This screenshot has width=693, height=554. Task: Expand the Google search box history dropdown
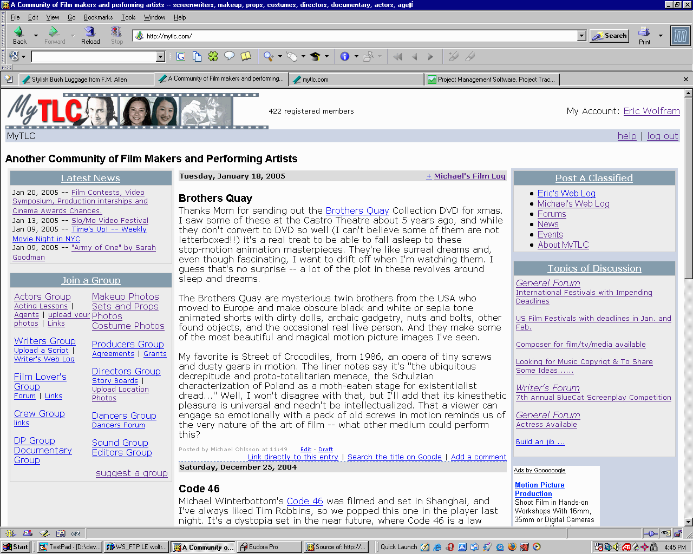click(160, 57)
